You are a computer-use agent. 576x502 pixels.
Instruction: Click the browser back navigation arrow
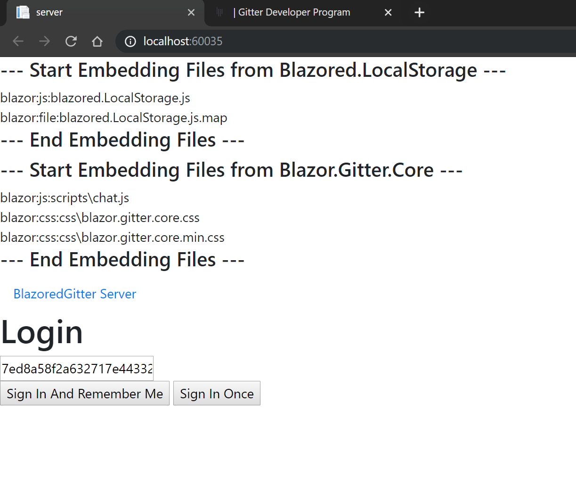(18, 41)
